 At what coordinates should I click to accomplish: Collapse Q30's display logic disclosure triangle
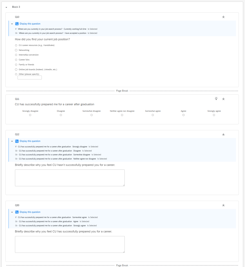click(11, 212)
